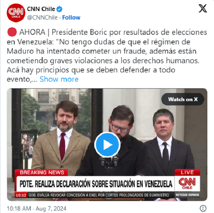214x213 pixels.
Task: Click the tweet body text
Action: pyautogui.click(x=107, y=56)
